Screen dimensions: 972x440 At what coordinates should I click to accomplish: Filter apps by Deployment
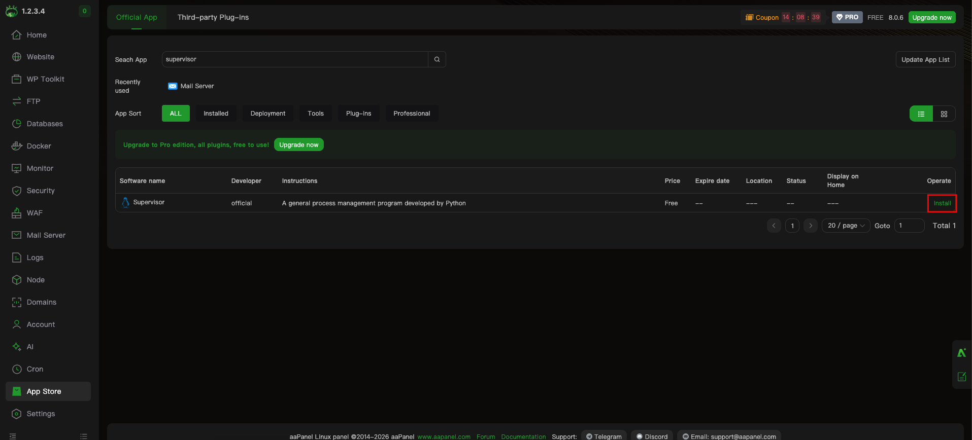(268, 114)
